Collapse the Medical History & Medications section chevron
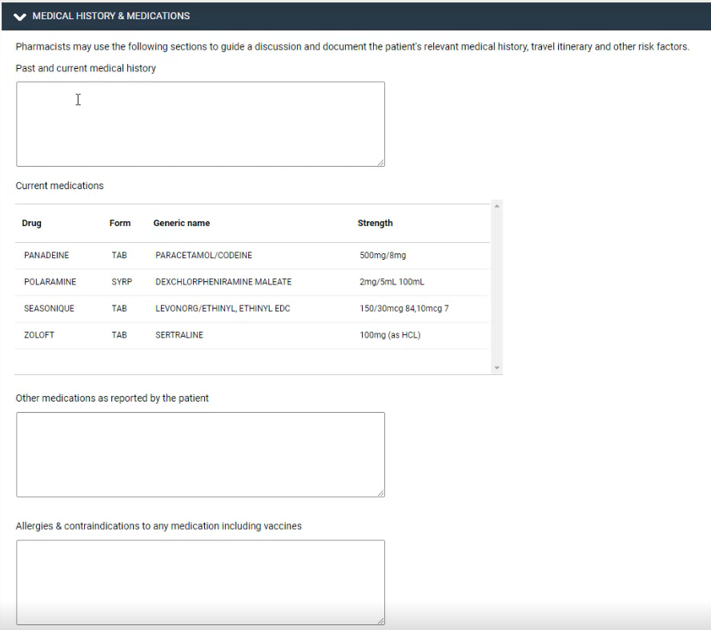 pos(20,17)
